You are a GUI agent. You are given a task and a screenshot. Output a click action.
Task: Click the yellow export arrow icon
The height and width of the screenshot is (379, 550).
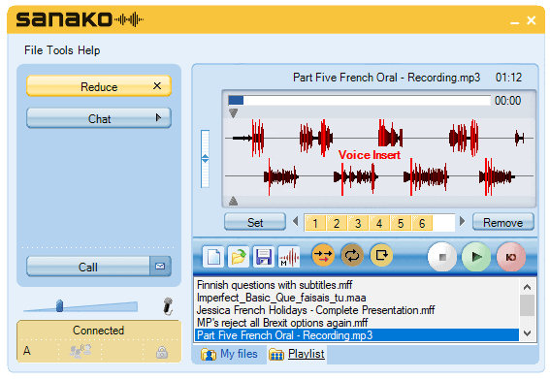[x=381, y=255]
